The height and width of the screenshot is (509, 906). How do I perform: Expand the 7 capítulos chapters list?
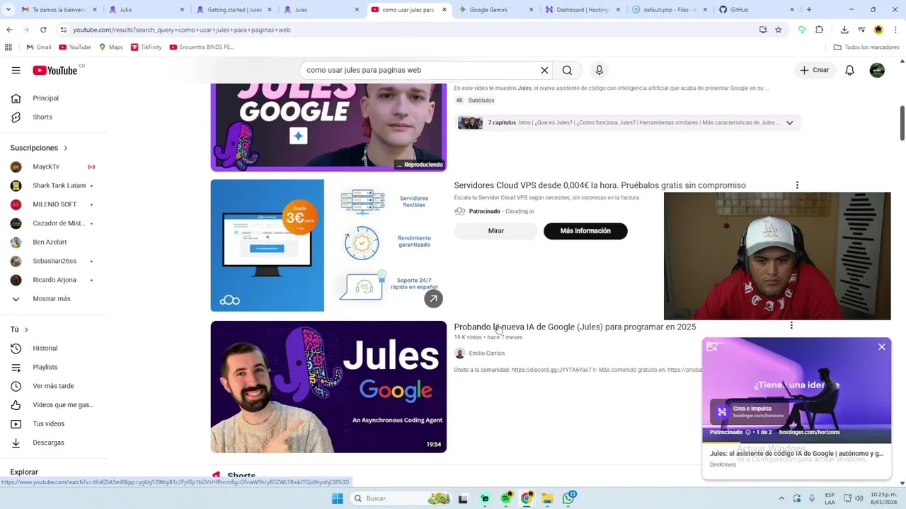point(789,123)
